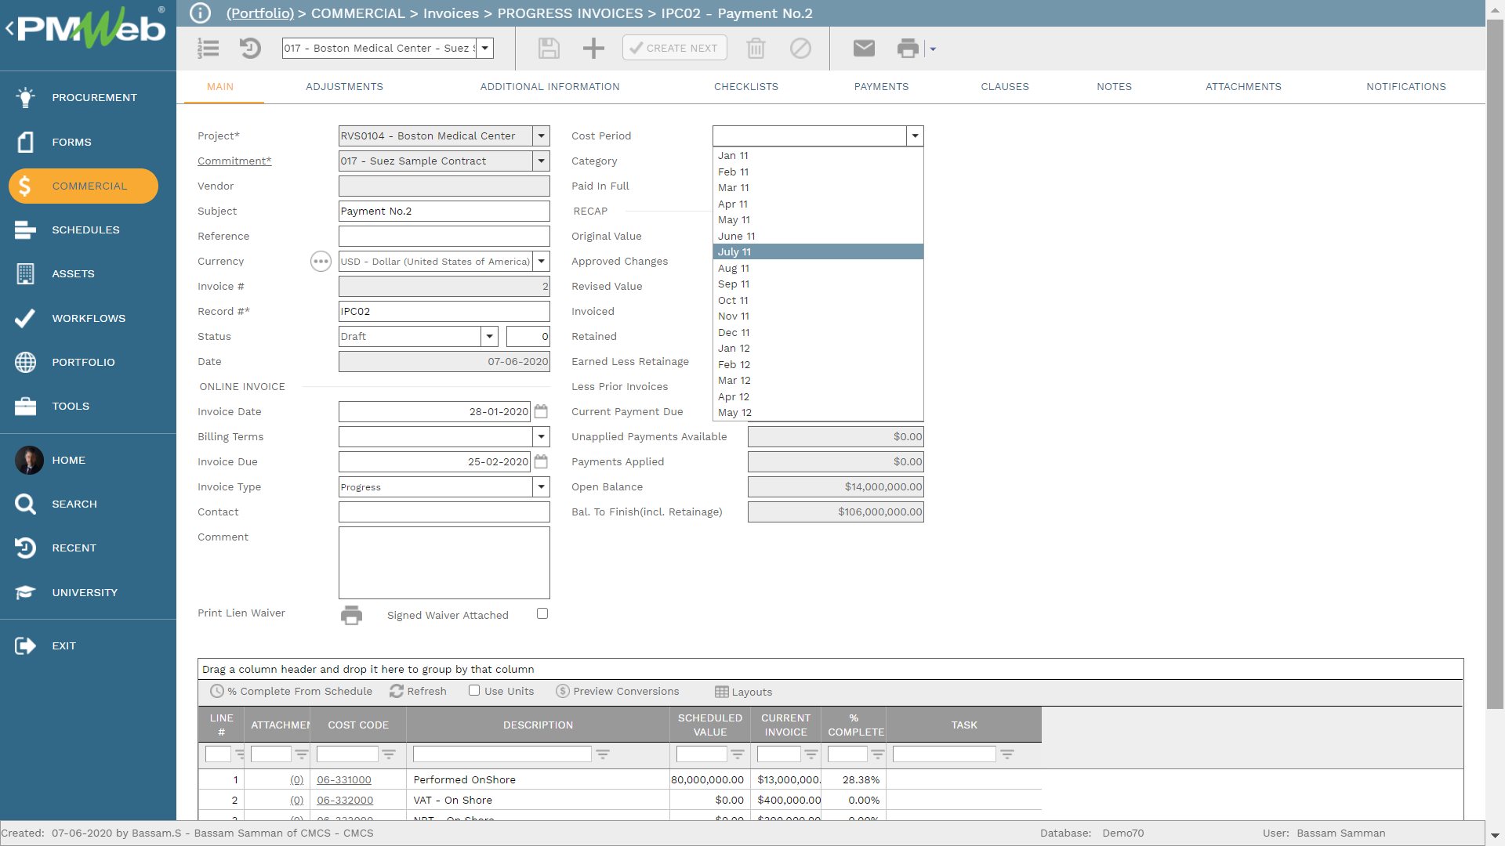Image resolution: width=1505 pixels, height=846 pixels.
Task: Expand the Project dropdown
Action: pos(541,136)
